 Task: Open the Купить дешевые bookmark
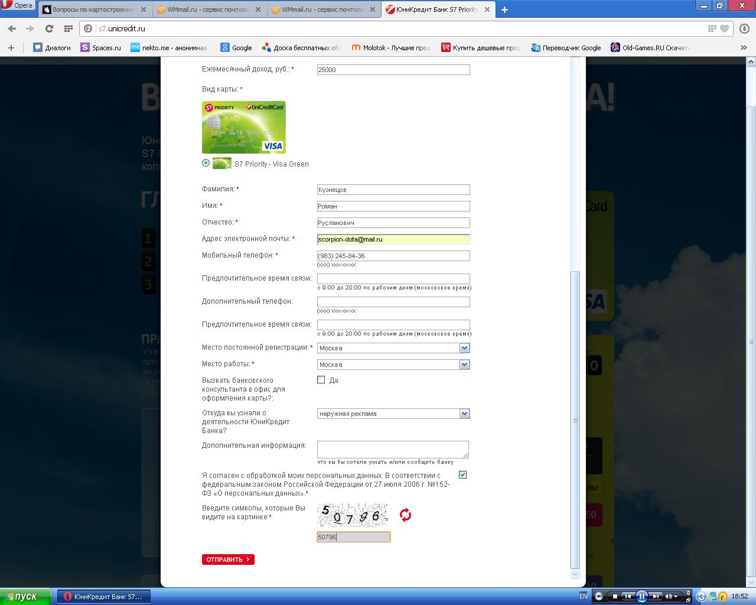[481, 48]
